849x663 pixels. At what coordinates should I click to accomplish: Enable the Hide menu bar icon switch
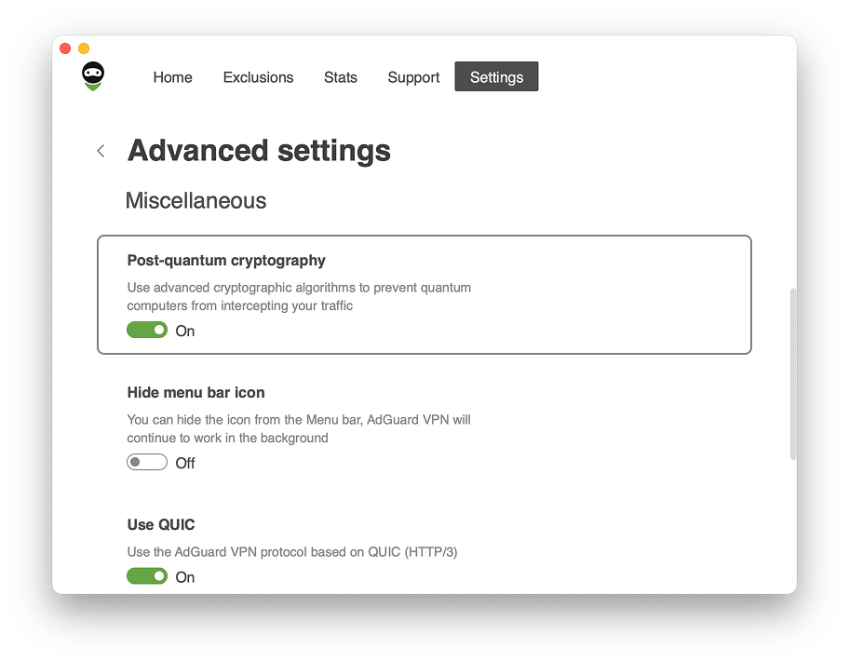pos(147,462)
